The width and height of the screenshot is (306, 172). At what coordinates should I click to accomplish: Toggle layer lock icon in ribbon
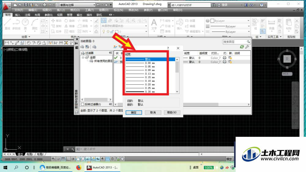(112, 32)
